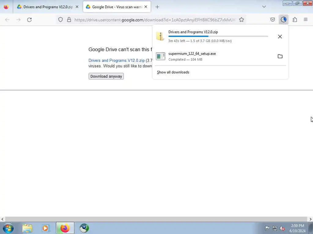Expand the list all tabs chevron
Viewport: 313px width, 234px height.
pos(264,7)
